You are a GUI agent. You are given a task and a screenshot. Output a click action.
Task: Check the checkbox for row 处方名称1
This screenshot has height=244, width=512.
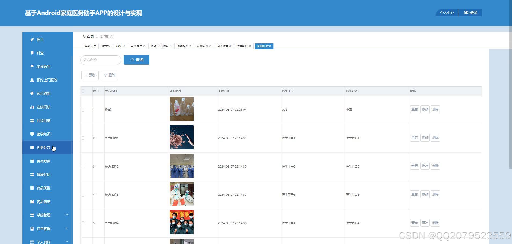pos(83,138)
